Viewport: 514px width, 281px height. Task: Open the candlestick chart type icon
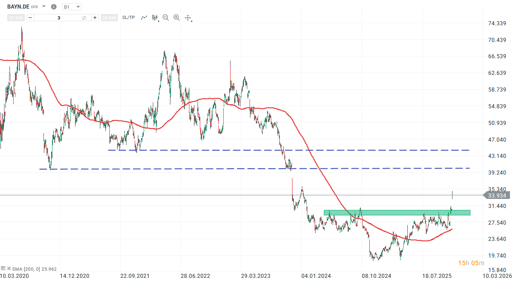[154, 17]
